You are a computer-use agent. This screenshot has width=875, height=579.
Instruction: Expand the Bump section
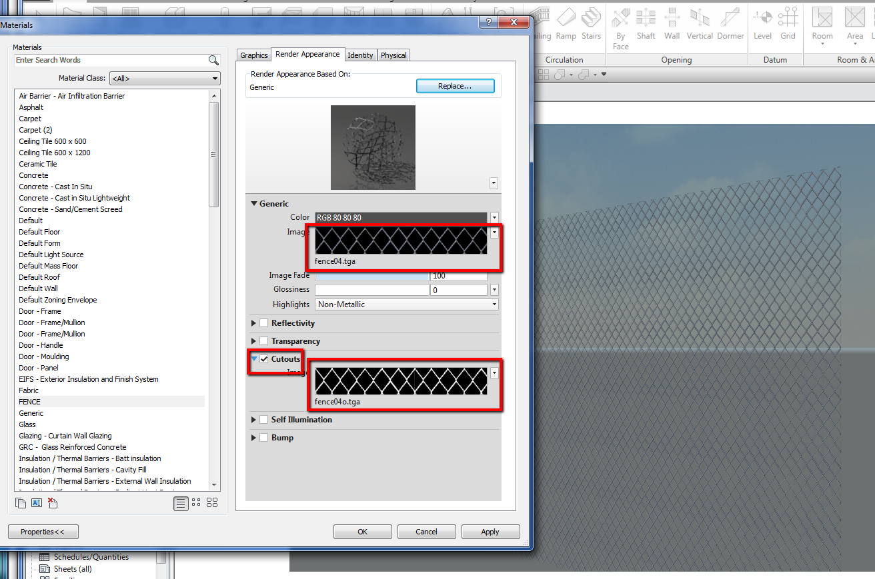pos(253,438)
